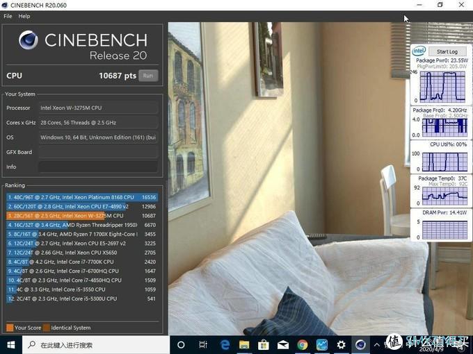473x354 pixels.
Task: Click the OS field Windows 10 64 Bit
Action: (x=98, y=137)
